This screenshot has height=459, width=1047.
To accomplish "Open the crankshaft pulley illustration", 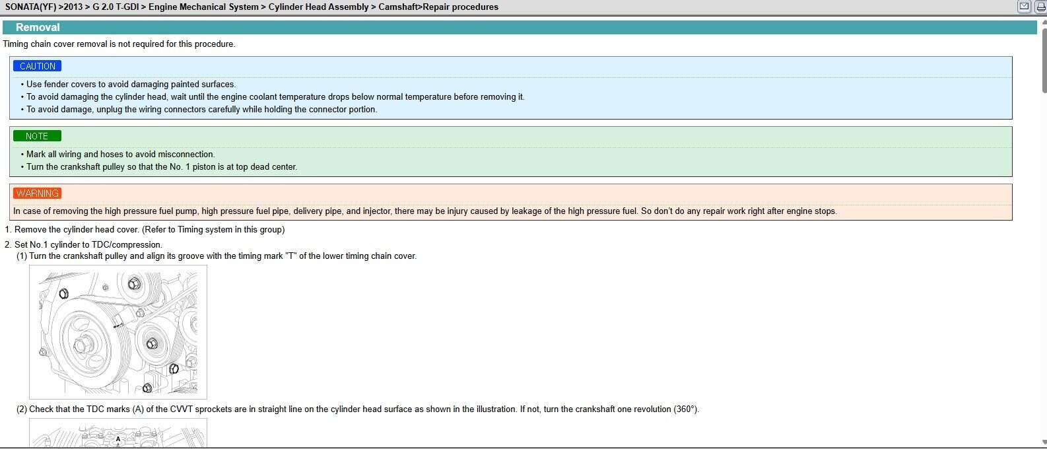I will click(x=118, y=332).
